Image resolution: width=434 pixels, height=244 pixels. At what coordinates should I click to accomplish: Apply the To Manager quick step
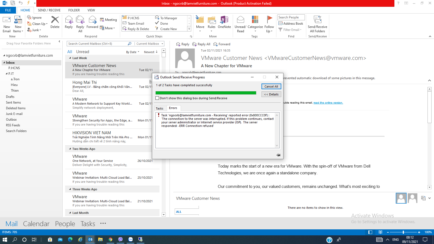click(x=166, y=18)
